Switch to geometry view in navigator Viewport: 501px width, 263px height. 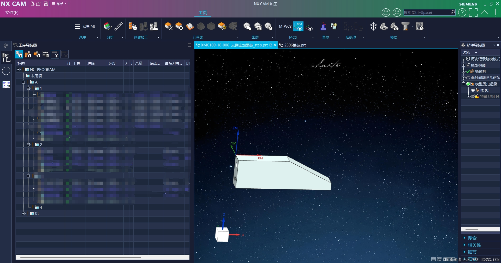tap(37, 54)
